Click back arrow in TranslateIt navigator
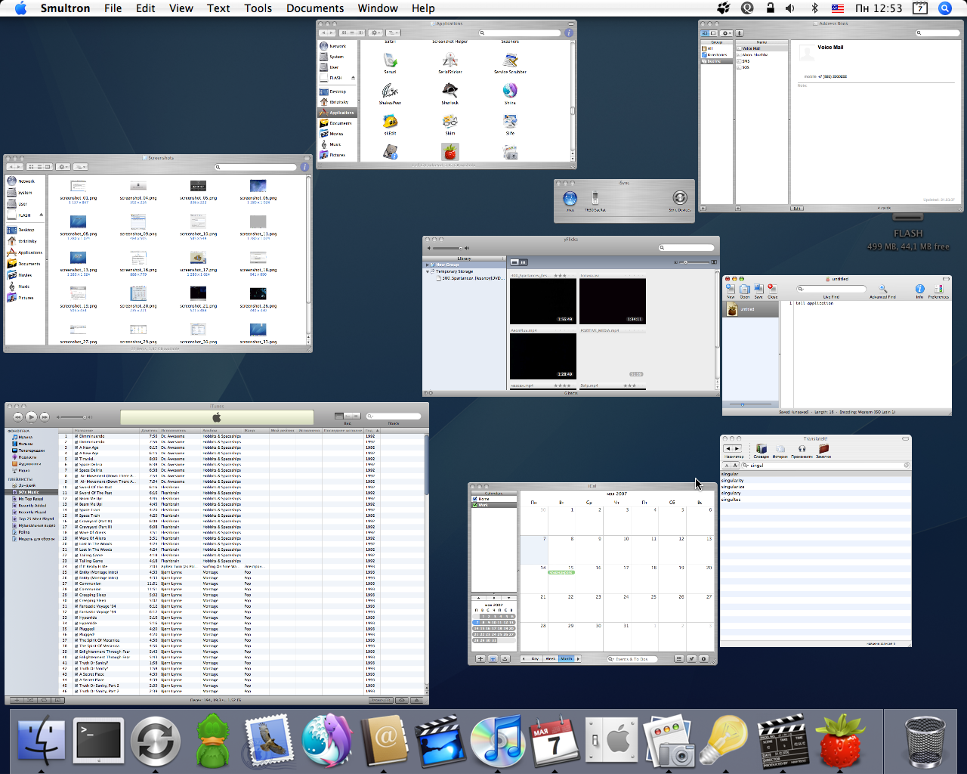The image size is (967, 774). coord(728,449)
